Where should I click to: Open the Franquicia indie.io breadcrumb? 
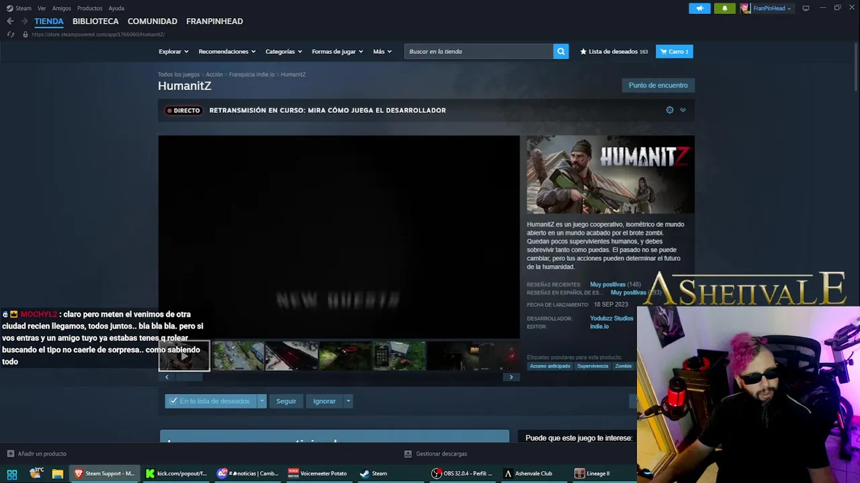(x=251, y=74)
